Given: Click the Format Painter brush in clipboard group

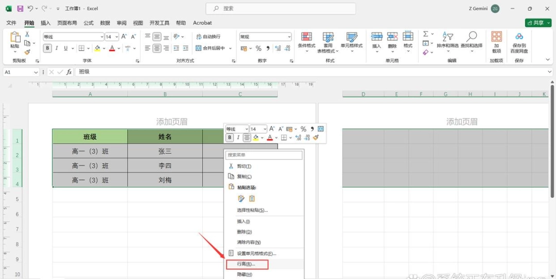Looking at the screenshot, I should click(x=27, y=52).
